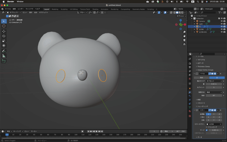The width and height of the screenshot is (227, 142).
Task: Open the Object properties tab
Action: click(190, 88)
